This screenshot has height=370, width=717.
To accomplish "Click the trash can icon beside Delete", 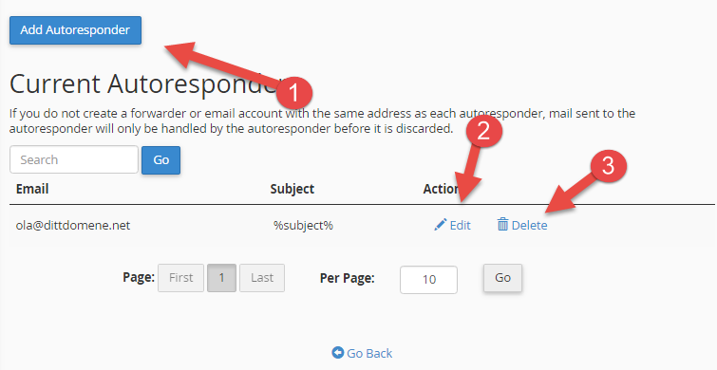I will point(502,224).
